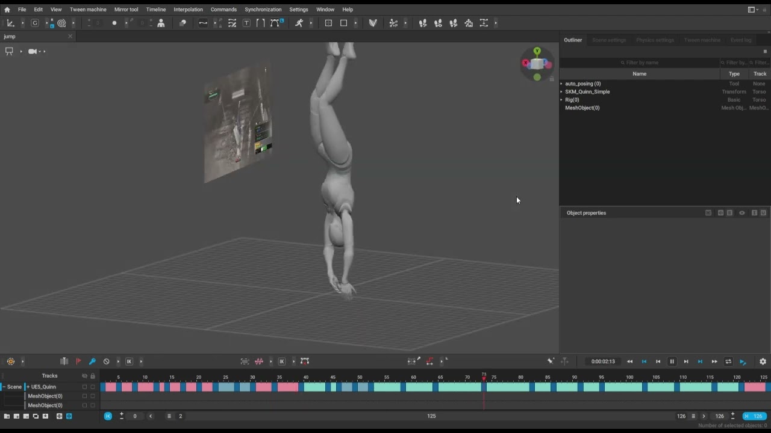Go to previous keyframe blue button
771x433 pixels.
click(x=644, y=361)
